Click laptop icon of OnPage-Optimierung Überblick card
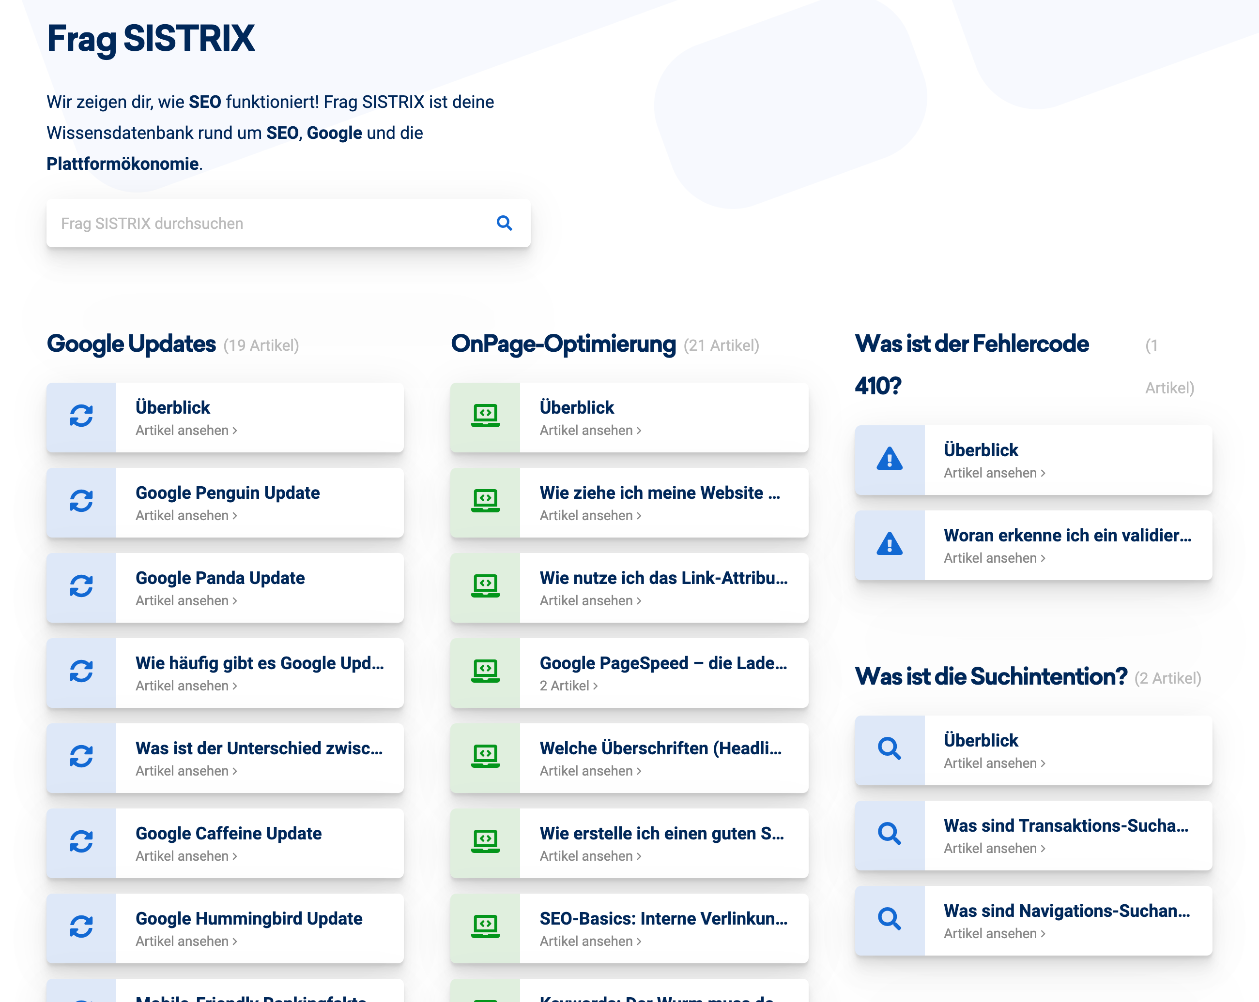Screen dimensions: 1259x1002 pyautogui.click(x=485, y=416)
